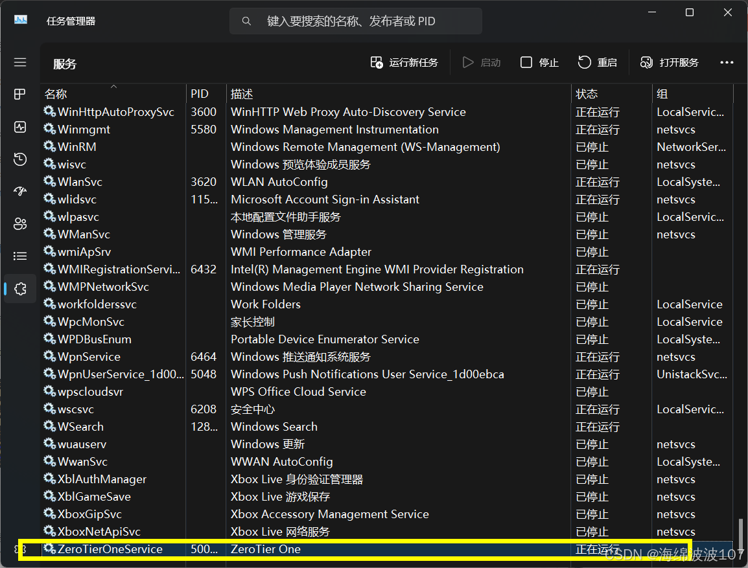Open the Startup apps page icon

[20, 192]
